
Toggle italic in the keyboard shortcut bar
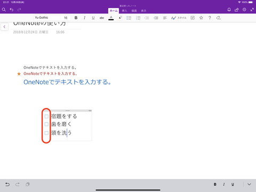click(224, 185)
